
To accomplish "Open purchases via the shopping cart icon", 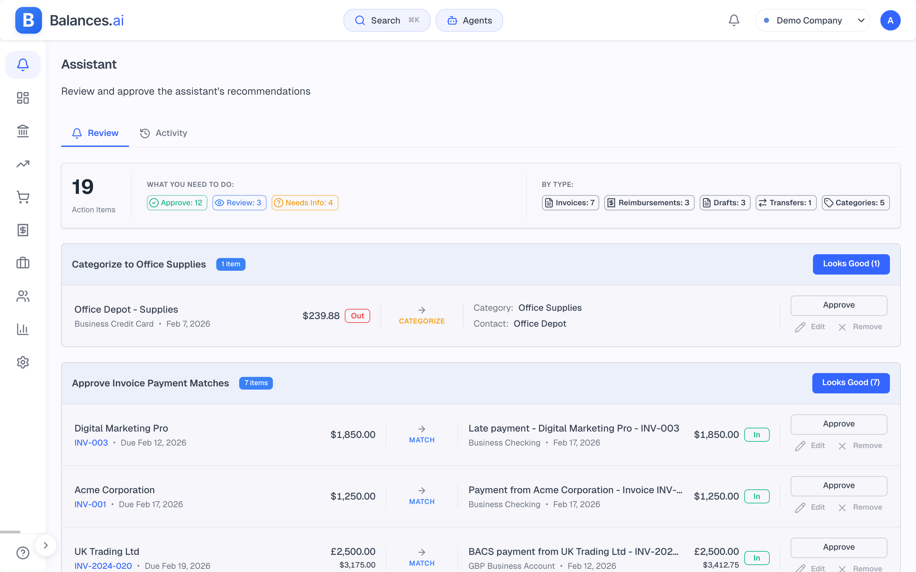I will pos(23,197).
